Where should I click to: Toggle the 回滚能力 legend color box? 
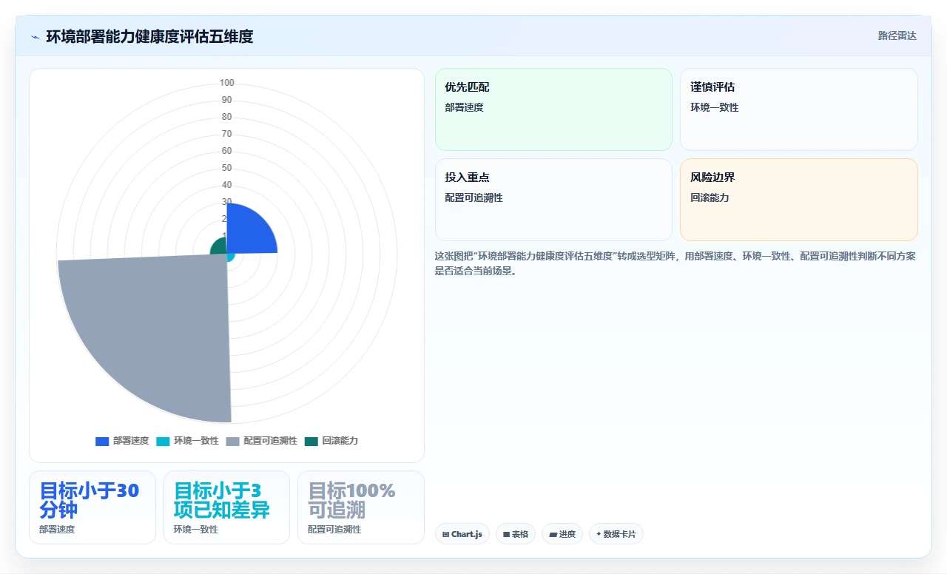coord(311,441)
